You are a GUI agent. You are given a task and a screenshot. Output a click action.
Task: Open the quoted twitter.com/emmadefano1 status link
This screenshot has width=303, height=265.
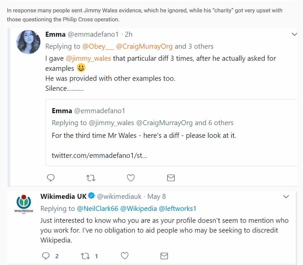click(99, 156)
